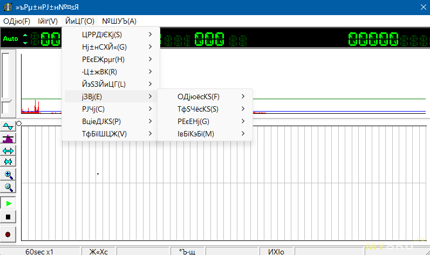Open the (V) menu in menu bar
The width and height of the screenshot is (430, 255).
[x=47, y=21]
